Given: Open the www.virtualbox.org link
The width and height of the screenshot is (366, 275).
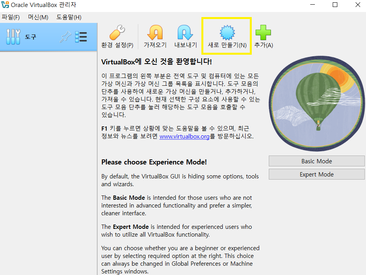Looking at the screenshot, I should click(184, 136).
